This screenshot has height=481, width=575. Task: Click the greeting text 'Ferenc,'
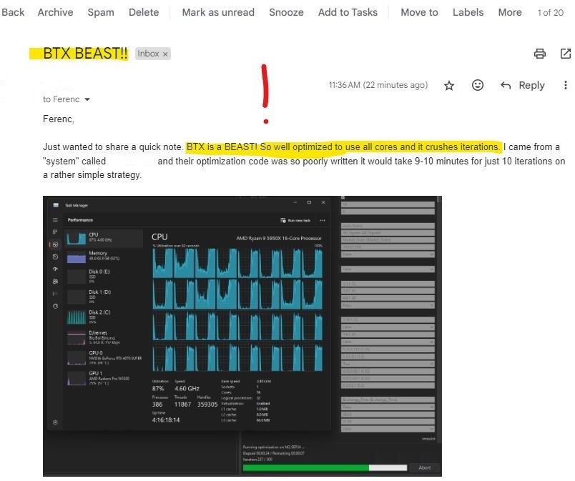pos(59,119)
